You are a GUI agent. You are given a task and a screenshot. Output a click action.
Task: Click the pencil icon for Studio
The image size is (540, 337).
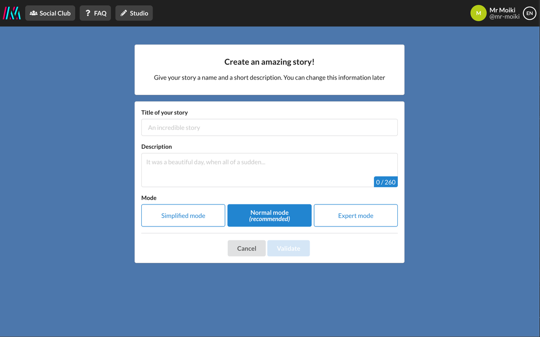[124, 13]
